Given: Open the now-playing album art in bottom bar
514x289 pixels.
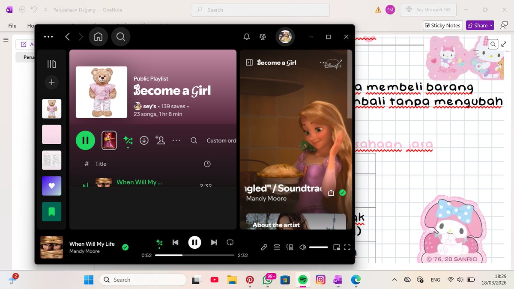Looking at the screenshot, I should (x=52, y=247).
